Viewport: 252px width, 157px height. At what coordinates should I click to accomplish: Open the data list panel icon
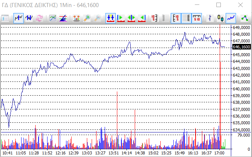5,18
